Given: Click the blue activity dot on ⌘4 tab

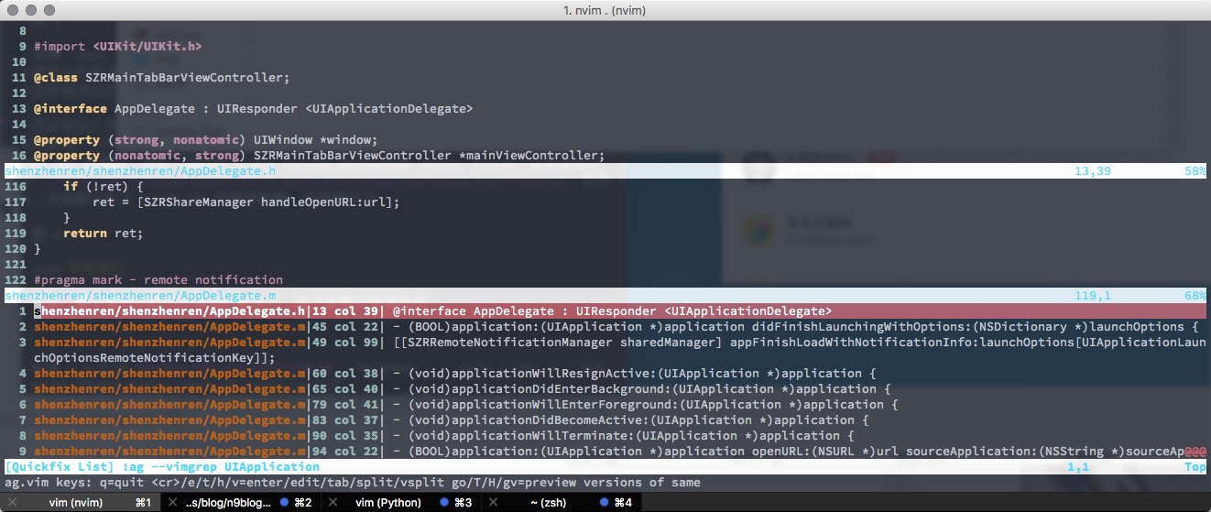Looking at the screenshot, I should click(x=605, y=503).
